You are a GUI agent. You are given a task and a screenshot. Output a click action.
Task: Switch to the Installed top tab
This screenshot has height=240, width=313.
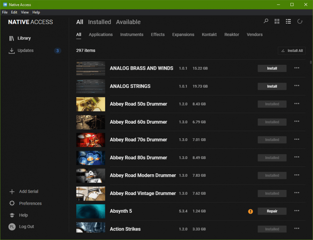[100, 22]
